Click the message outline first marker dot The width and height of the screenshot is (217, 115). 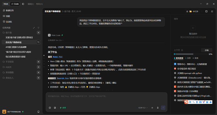pos(44,55)
